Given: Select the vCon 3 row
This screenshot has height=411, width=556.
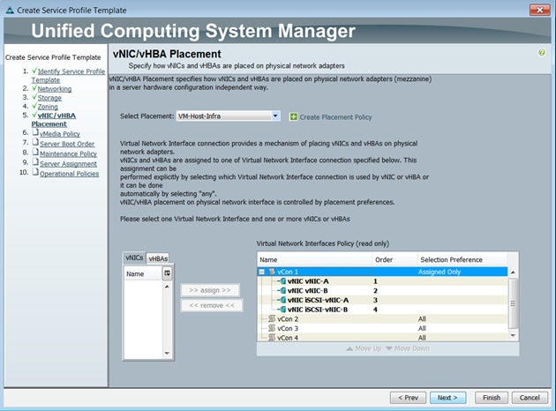Looking at the screenshot, I should point(382,328).
